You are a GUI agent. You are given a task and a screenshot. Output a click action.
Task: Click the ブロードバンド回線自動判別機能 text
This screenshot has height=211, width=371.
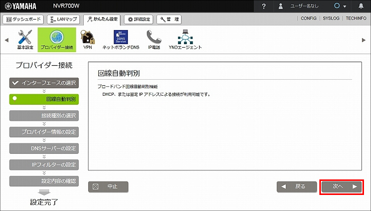127,87
